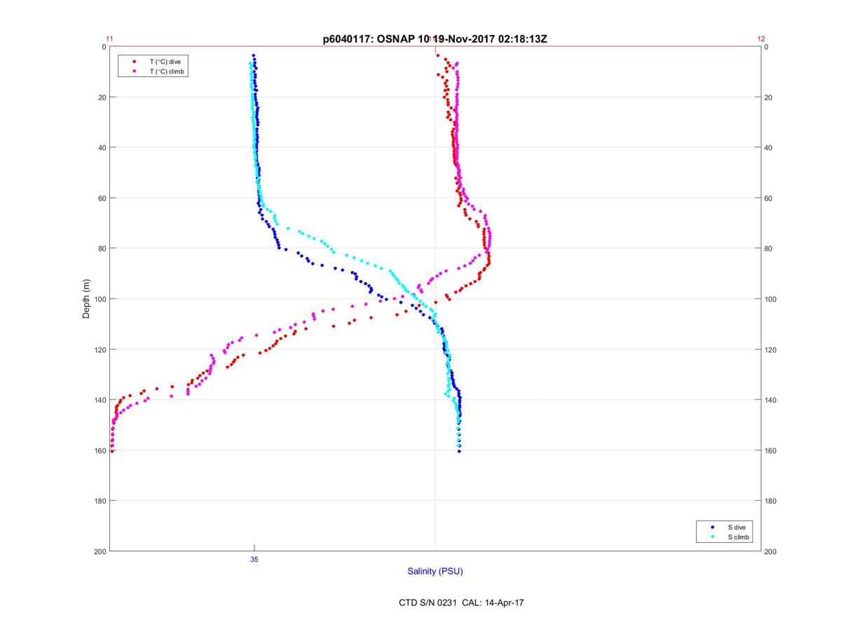Click the magenta marker beside 'T (°C) climb'

point(134,71)
